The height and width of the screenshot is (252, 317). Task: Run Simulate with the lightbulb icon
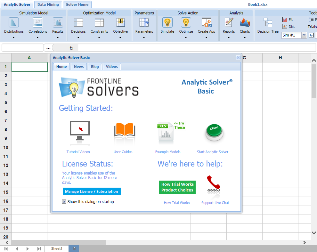click(x=167, y=23)
